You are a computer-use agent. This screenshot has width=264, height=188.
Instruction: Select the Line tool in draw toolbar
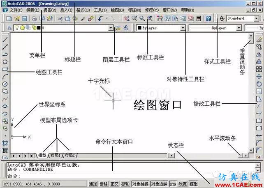coord(5,40)
